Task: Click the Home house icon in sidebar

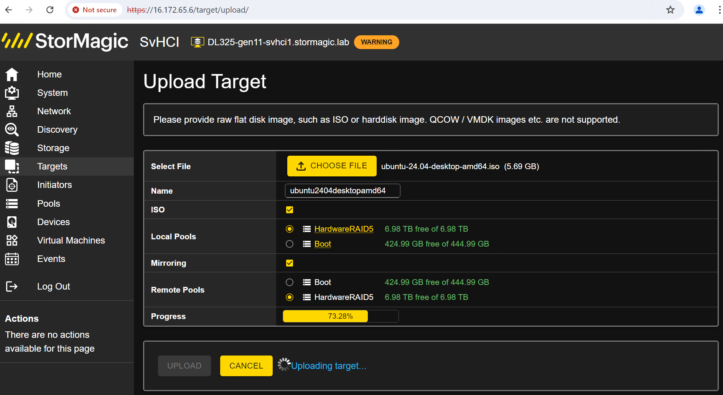Action: coord(12,74)
